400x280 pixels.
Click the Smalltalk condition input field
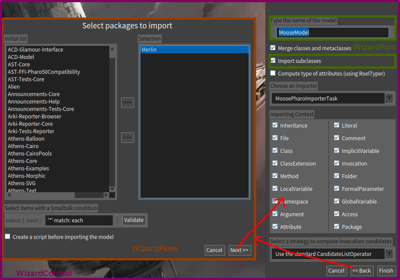(79, 220)
